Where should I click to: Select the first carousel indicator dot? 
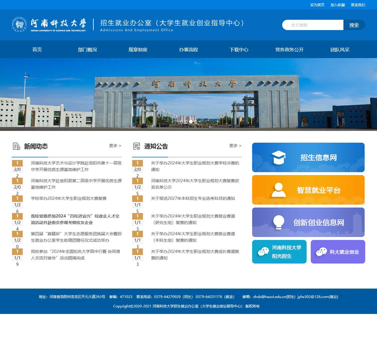(181, 122)
